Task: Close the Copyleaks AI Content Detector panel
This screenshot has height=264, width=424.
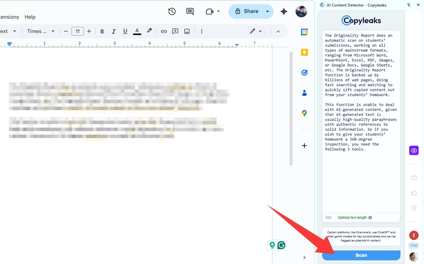Action: click(x=418, y=5)
